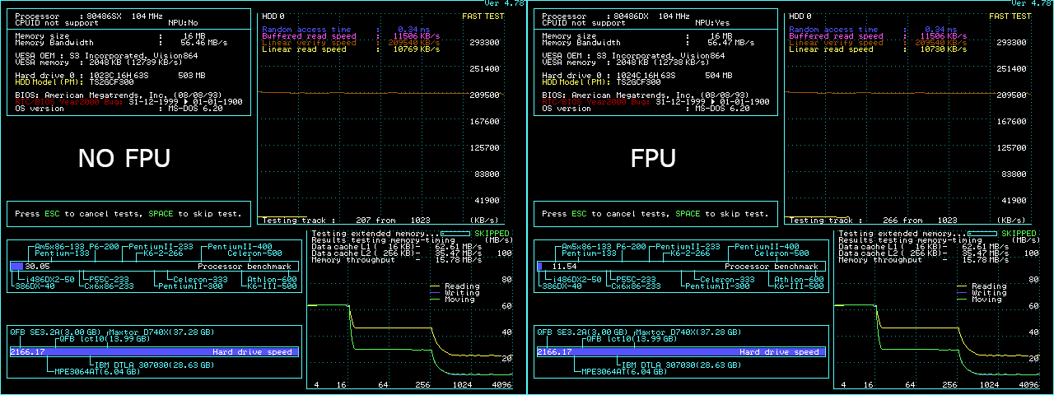Click HDD Model TS2GCF300 in NO FPU panel
Image resolution: width=1054 pixels, height=395 pixels.
click(74, 82)
